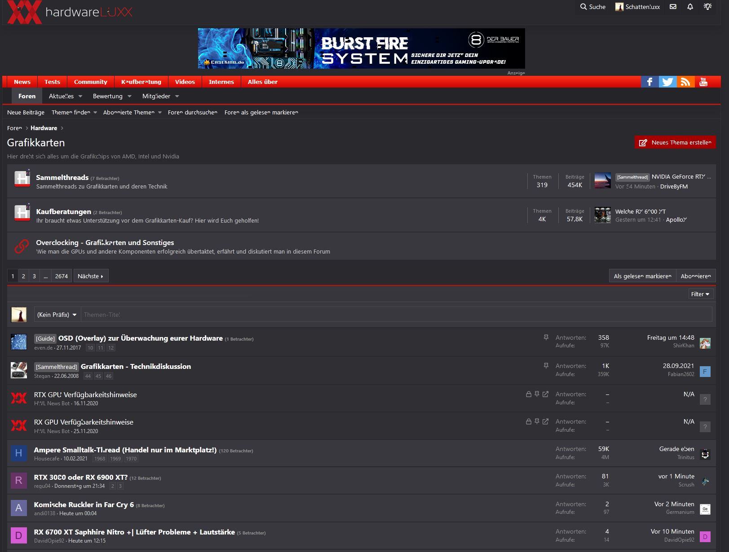Image resolution: width=729 pixels, height=552 pixels.
Task: Open the RSS feed icon
Action: 685,82
